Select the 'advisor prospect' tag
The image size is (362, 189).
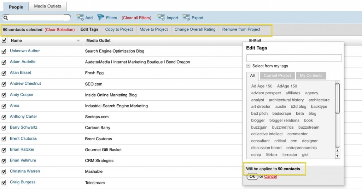click(266, 93)
